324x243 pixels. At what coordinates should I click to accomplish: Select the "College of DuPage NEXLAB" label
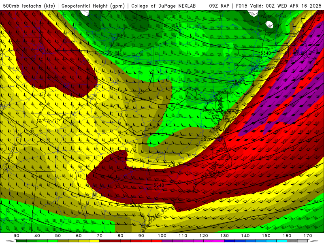click(x=164, y=6)
